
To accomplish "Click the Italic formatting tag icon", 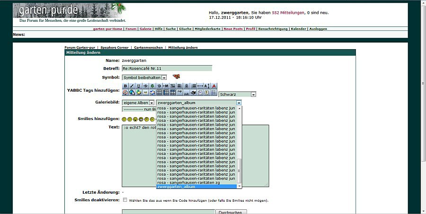I will pos(132,86).
